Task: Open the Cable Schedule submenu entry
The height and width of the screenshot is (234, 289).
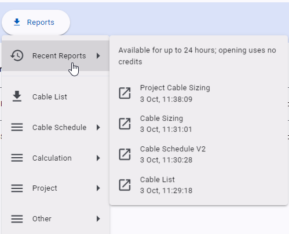Action: coord(56,127)
